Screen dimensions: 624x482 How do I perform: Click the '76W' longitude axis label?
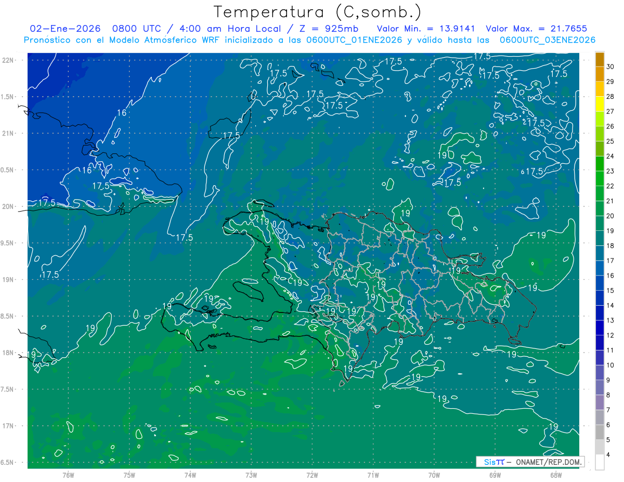68,475
